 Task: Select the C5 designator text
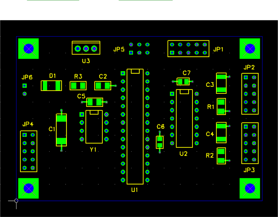(x=81, y=96)
